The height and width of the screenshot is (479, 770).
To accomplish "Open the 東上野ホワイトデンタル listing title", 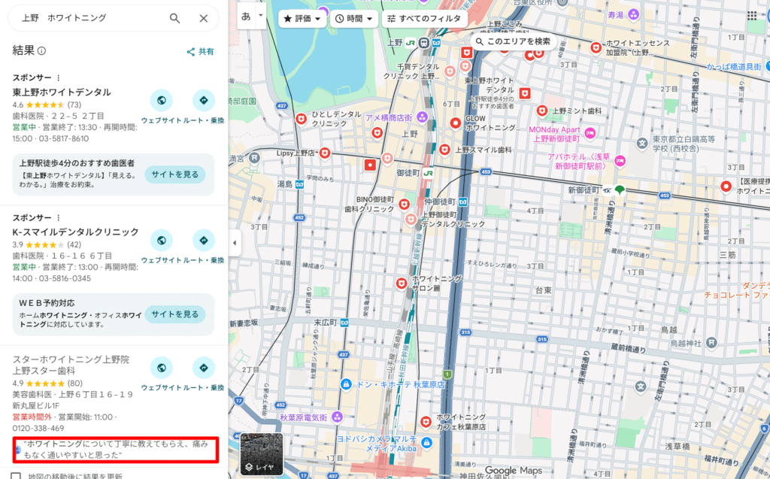I will pyautogui.click(x=62, y=92).
